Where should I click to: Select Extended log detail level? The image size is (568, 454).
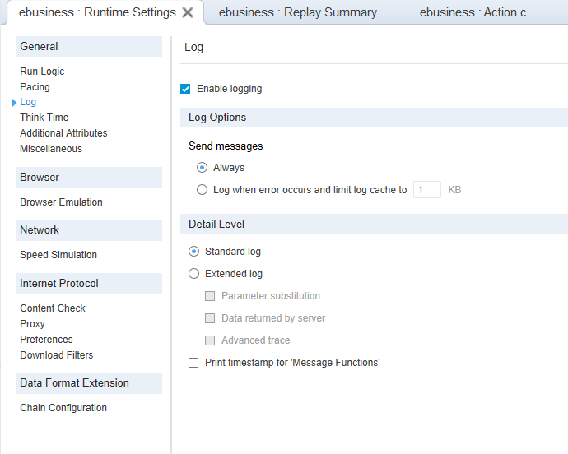pos(193,274)
